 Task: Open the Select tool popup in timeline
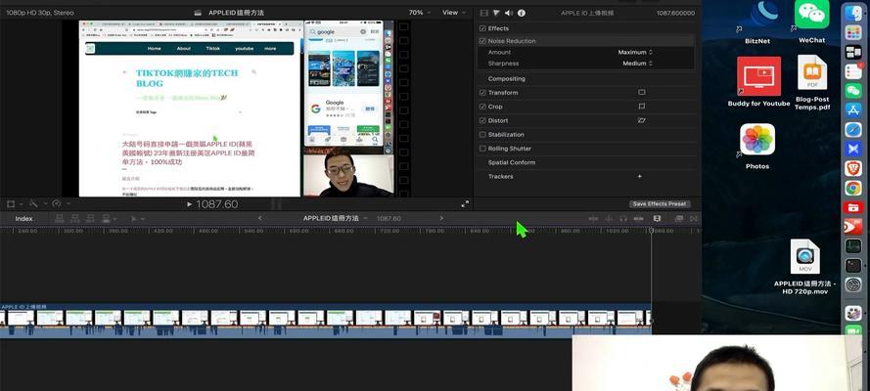tap(136, 219)
